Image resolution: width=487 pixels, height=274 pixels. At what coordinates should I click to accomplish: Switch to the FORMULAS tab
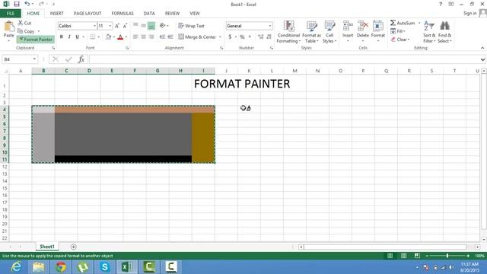click(x=123, y=14)
